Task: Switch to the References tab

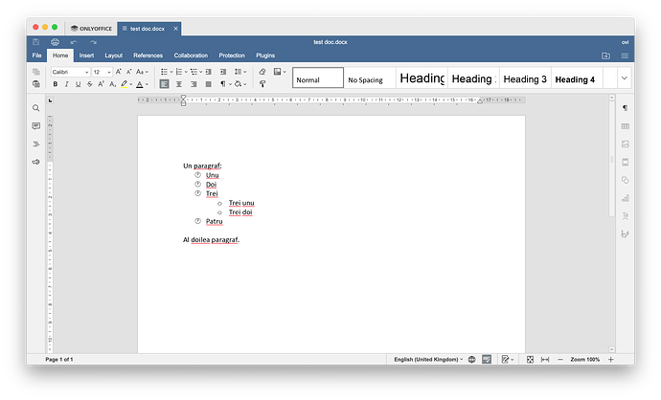Action: tap(148, 56)
